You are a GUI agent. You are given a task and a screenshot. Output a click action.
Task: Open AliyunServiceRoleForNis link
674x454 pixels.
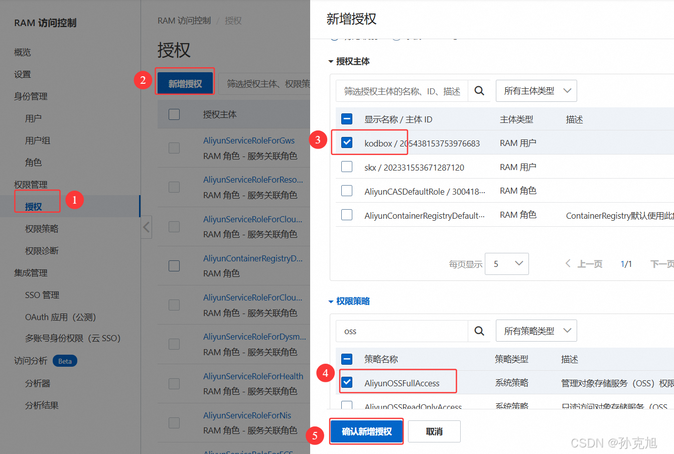247,415
